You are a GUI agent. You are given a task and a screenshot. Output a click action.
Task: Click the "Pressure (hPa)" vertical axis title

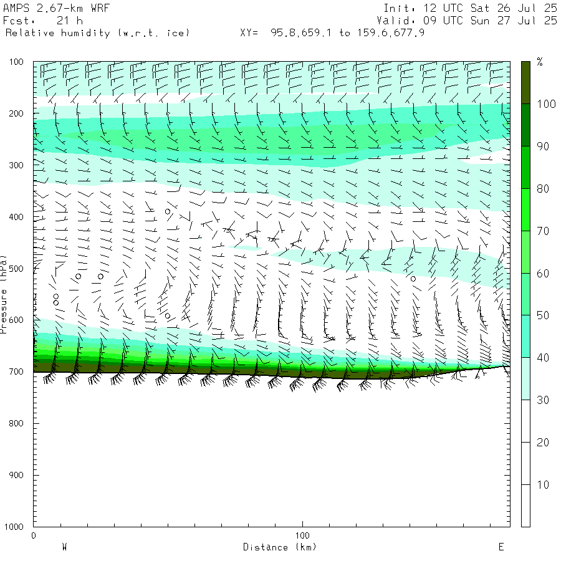pos(4,294)
